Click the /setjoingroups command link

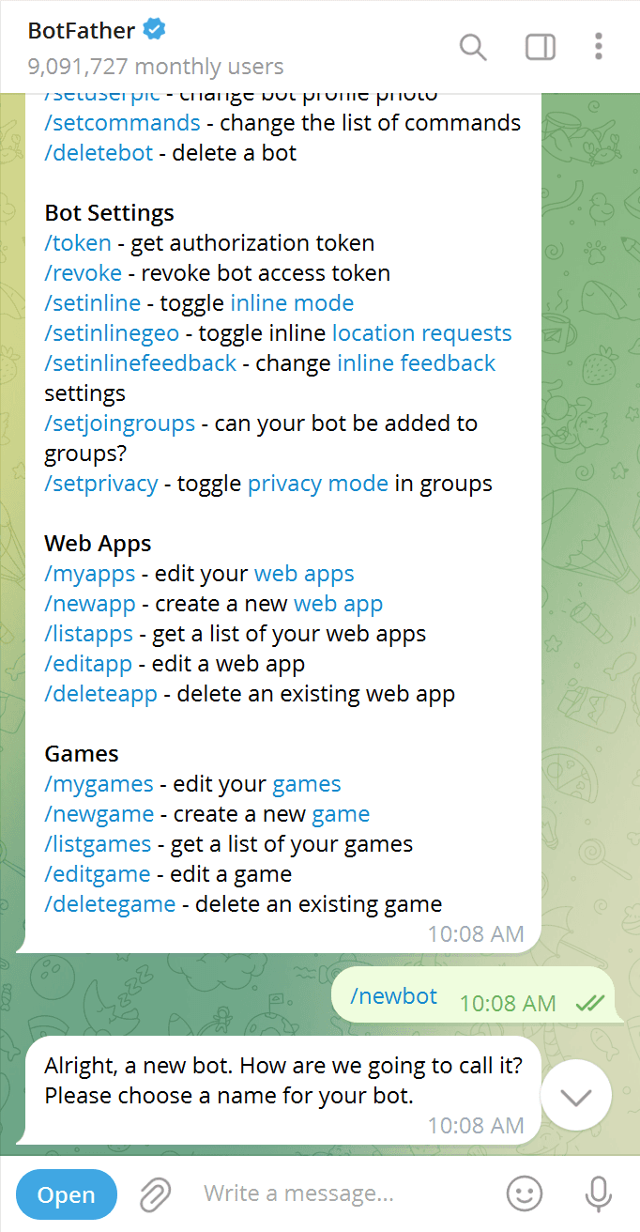click(x=120, y=423)
